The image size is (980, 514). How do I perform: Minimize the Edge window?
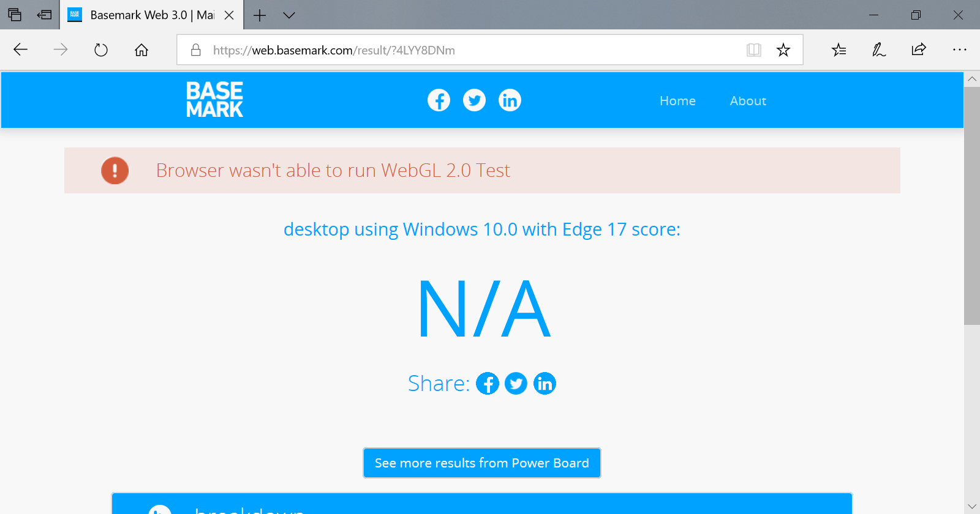[874, 15]
